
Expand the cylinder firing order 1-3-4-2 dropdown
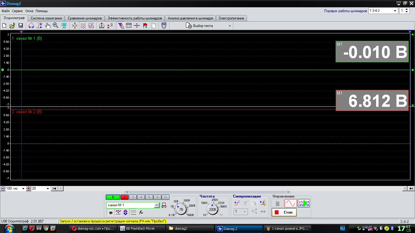395,11
